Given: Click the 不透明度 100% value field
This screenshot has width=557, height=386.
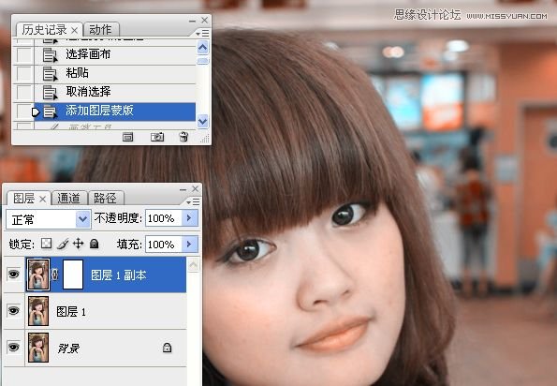Looking at the screenshot, I should click(164, 218).
